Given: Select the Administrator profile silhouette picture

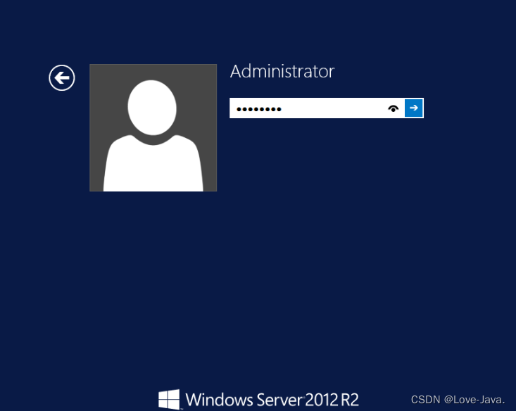Looking at the screenshot, I should point(153,127).
